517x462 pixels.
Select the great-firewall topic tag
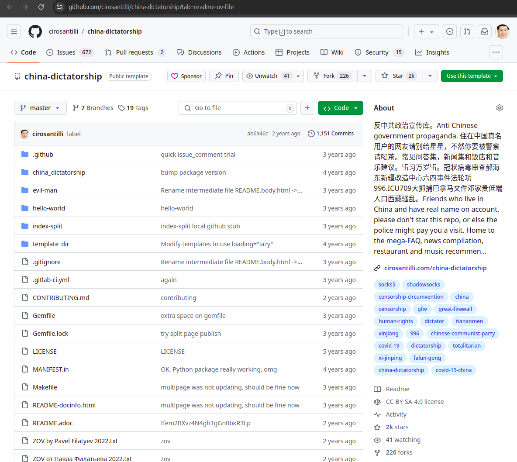(x=455, y=309)
